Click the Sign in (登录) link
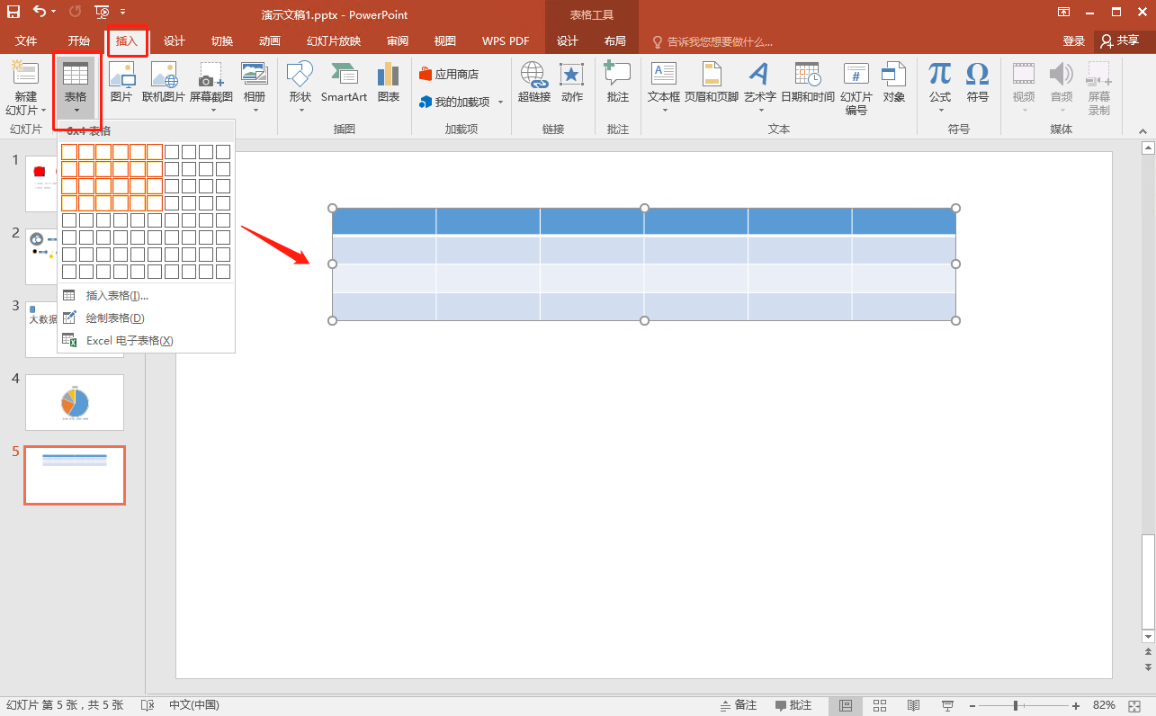 [x=1074, y=41]
